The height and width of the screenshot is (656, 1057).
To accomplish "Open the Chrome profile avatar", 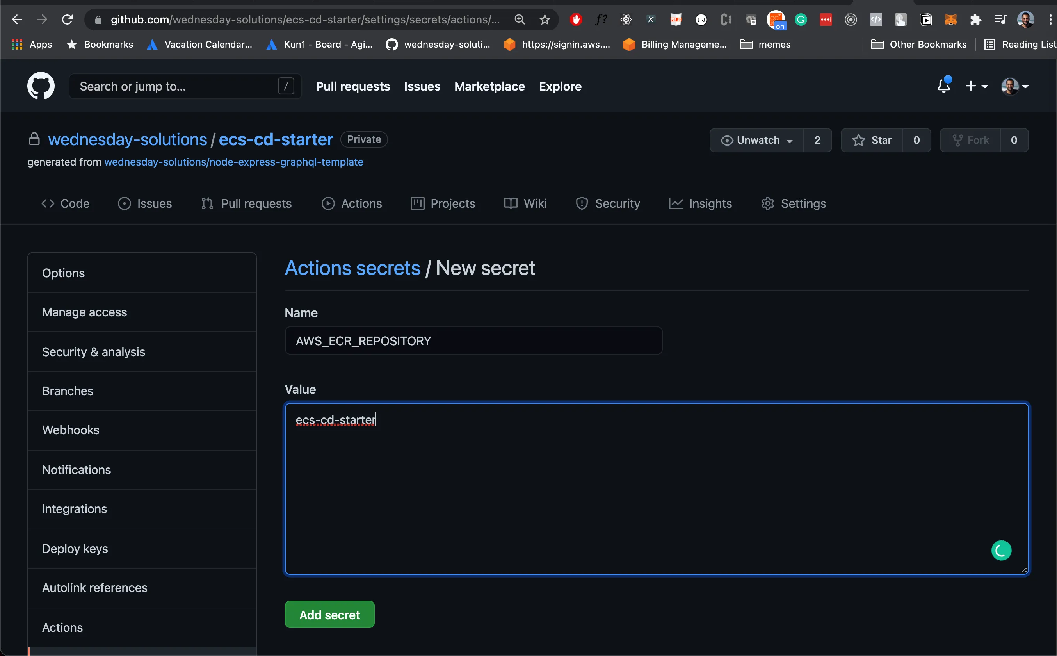I will coord(1025,20).
